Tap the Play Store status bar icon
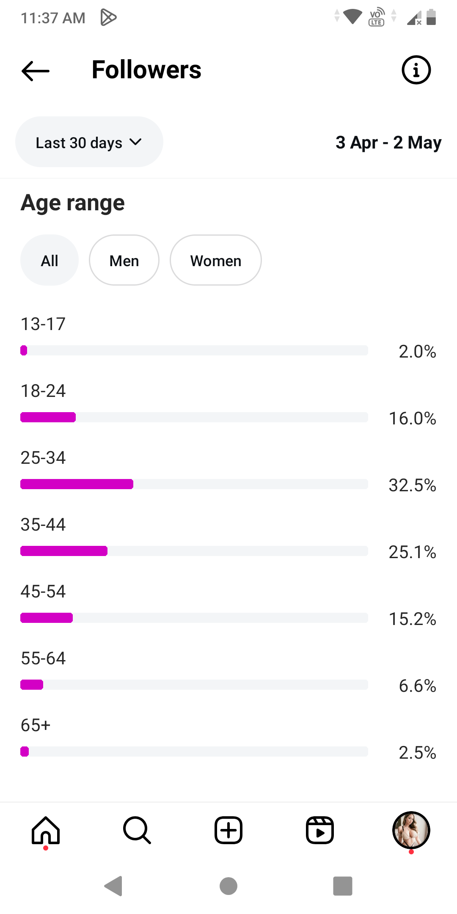 [x=108, y=18]
